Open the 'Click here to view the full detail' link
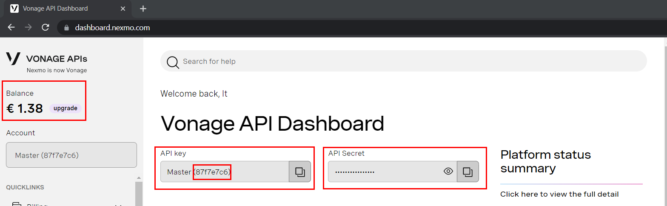Image resolution: width=667 pixels, height=206 pixels. 559,194
